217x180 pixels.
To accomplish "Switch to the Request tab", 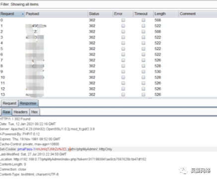I will (9, 103).
